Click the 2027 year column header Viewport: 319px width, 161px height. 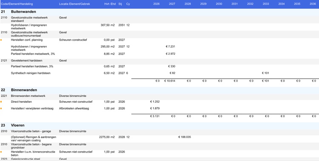(x=172, y=4)
